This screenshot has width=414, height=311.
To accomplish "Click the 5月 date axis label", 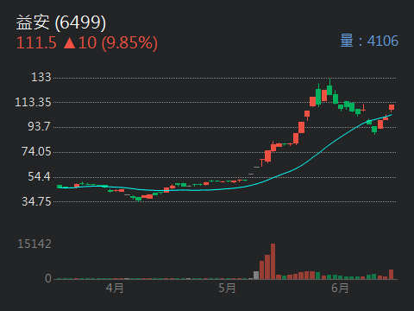I will 227,288.
